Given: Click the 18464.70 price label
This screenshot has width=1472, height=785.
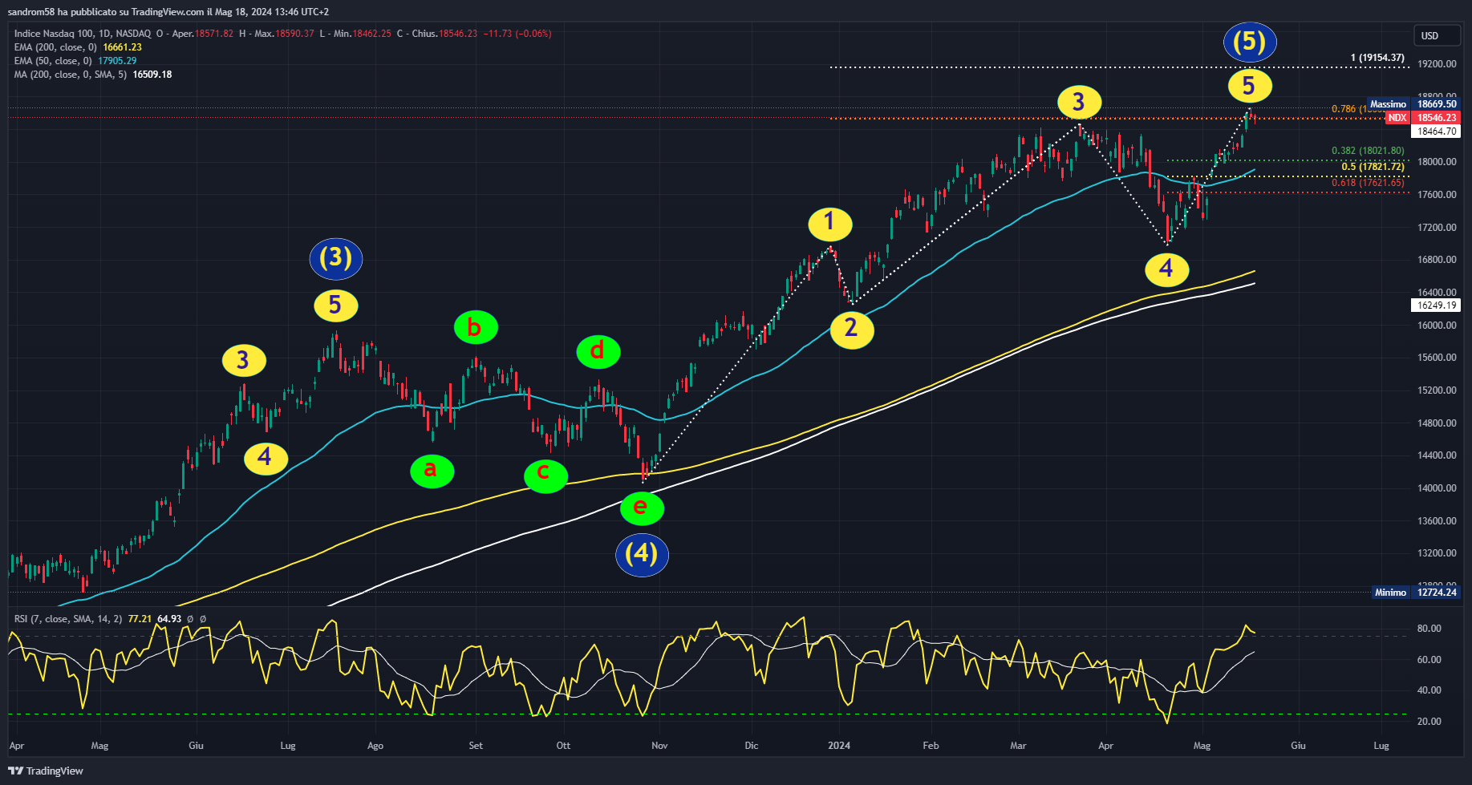Looking at the screenshot, I should (1436, 132).
